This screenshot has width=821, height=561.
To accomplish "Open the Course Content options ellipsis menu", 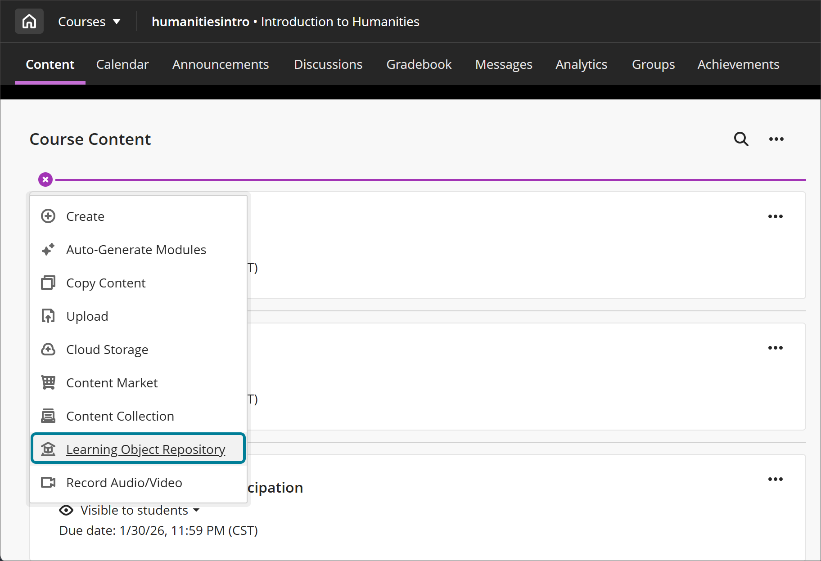I will (x=776, y=139).
